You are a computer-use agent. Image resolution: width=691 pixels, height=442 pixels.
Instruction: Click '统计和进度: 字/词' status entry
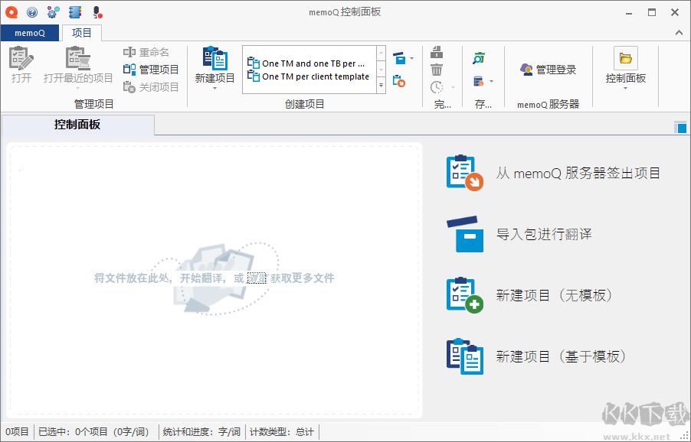click(x=201, y=432)
